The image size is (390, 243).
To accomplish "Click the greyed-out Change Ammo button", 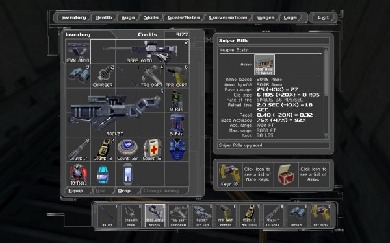I will 164,191.
